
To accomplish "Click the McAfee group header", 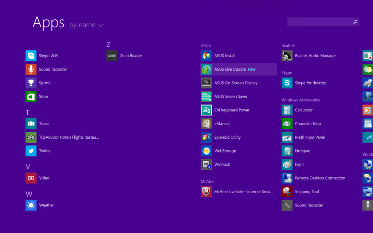I will click(x=207, y=181).
